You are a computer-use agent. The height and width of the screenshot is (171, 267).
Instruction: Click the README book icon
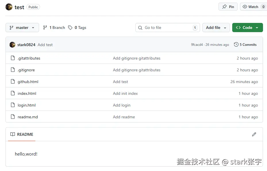(x=12, y=134)
